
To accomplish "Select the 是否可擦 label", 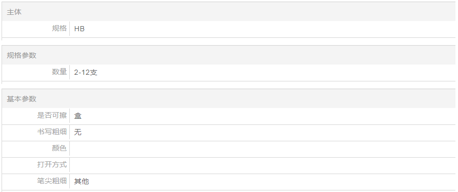I will coord(52,115).
